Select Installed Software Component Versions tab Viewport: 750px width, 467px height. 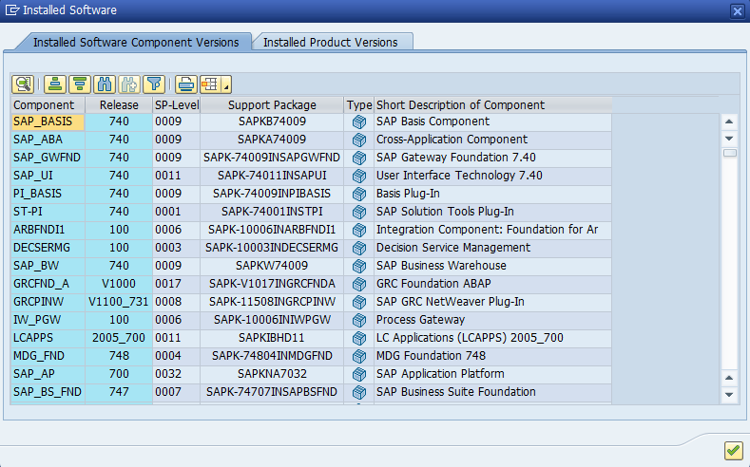coord(136,42)
